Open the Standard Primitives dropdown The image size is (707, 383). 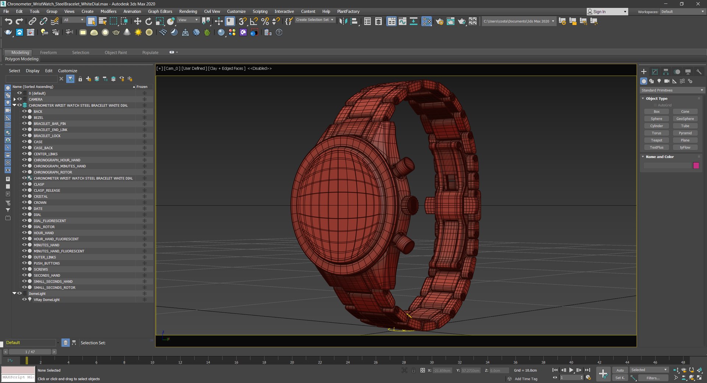(672, 90)
